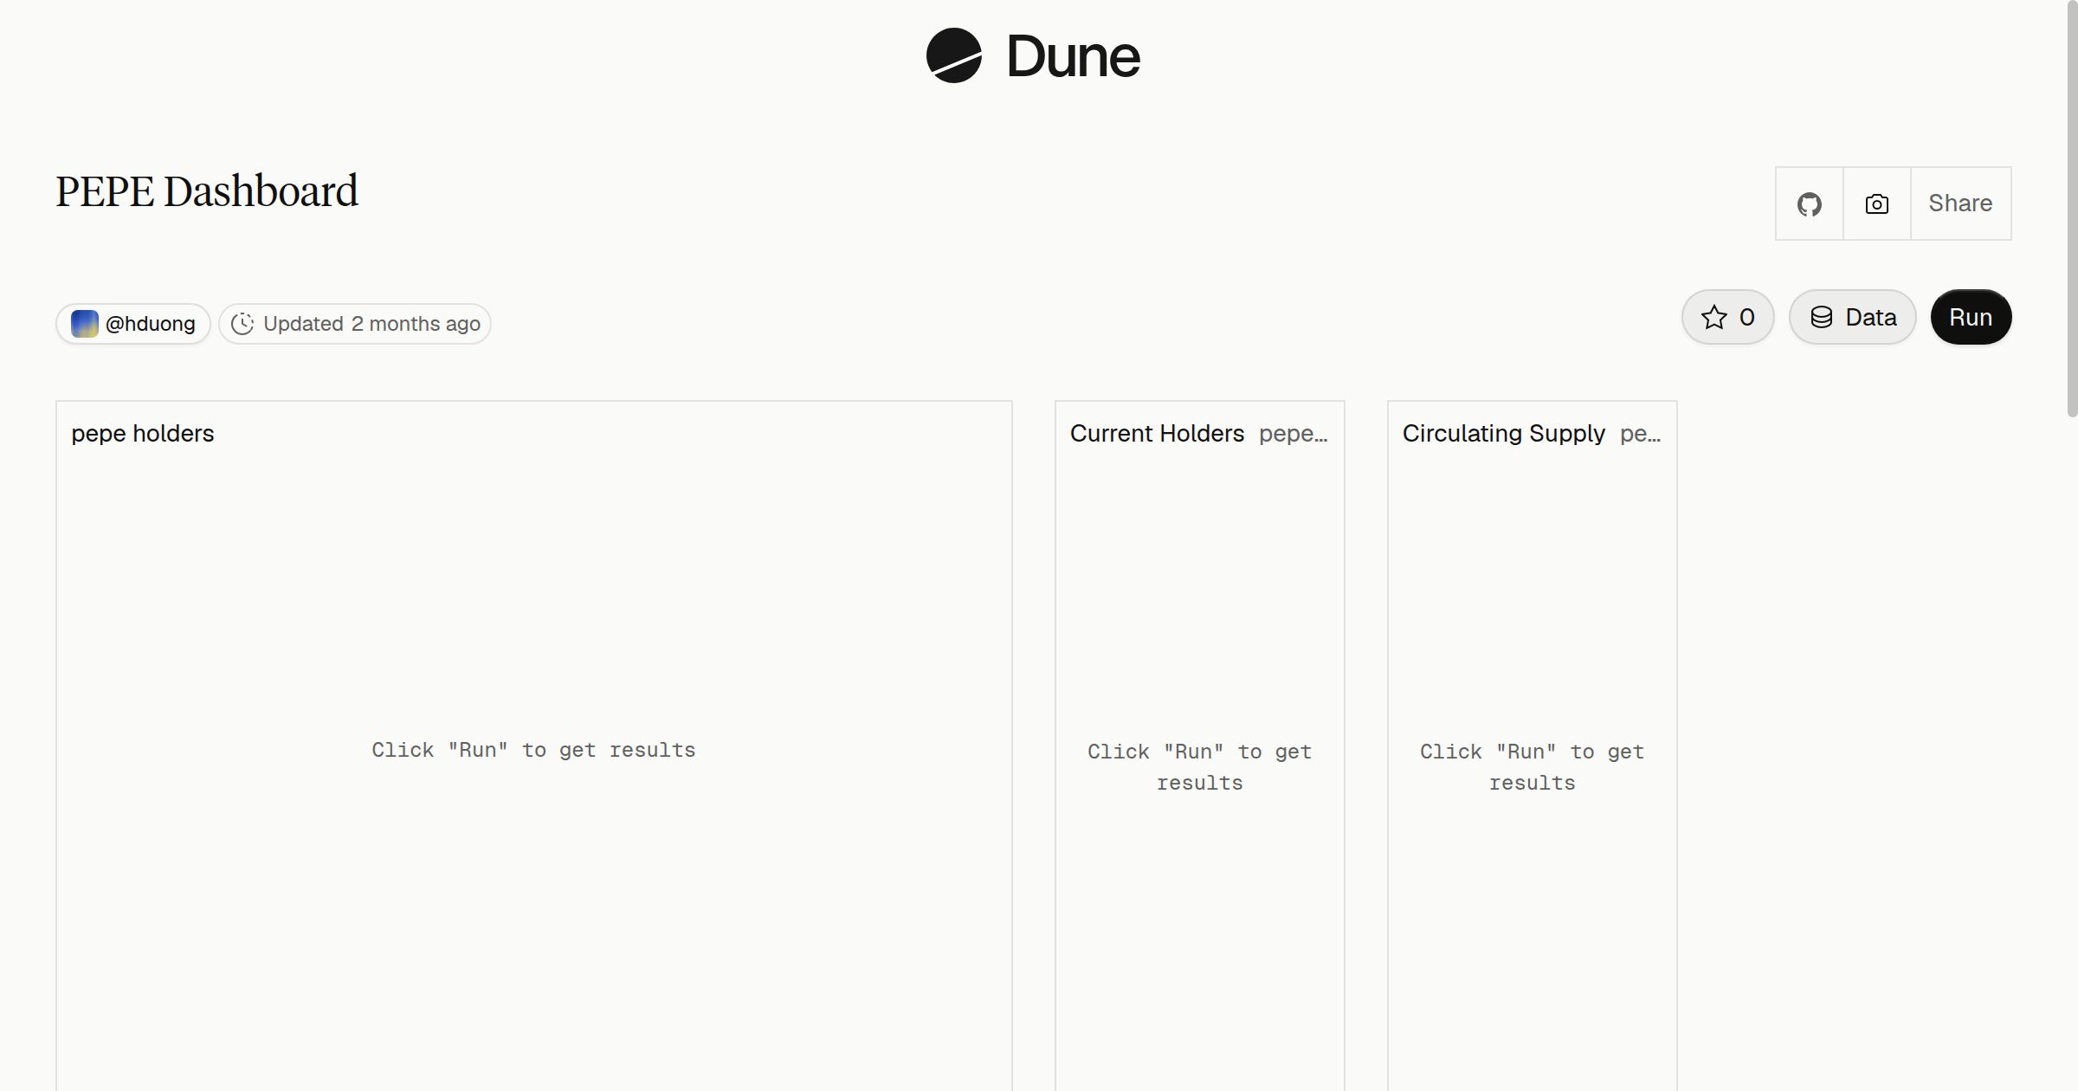Viewport: 2078px width, 1091px height.
Task: Click run message in Circulating Supply panel
Action: point(1533,767)
